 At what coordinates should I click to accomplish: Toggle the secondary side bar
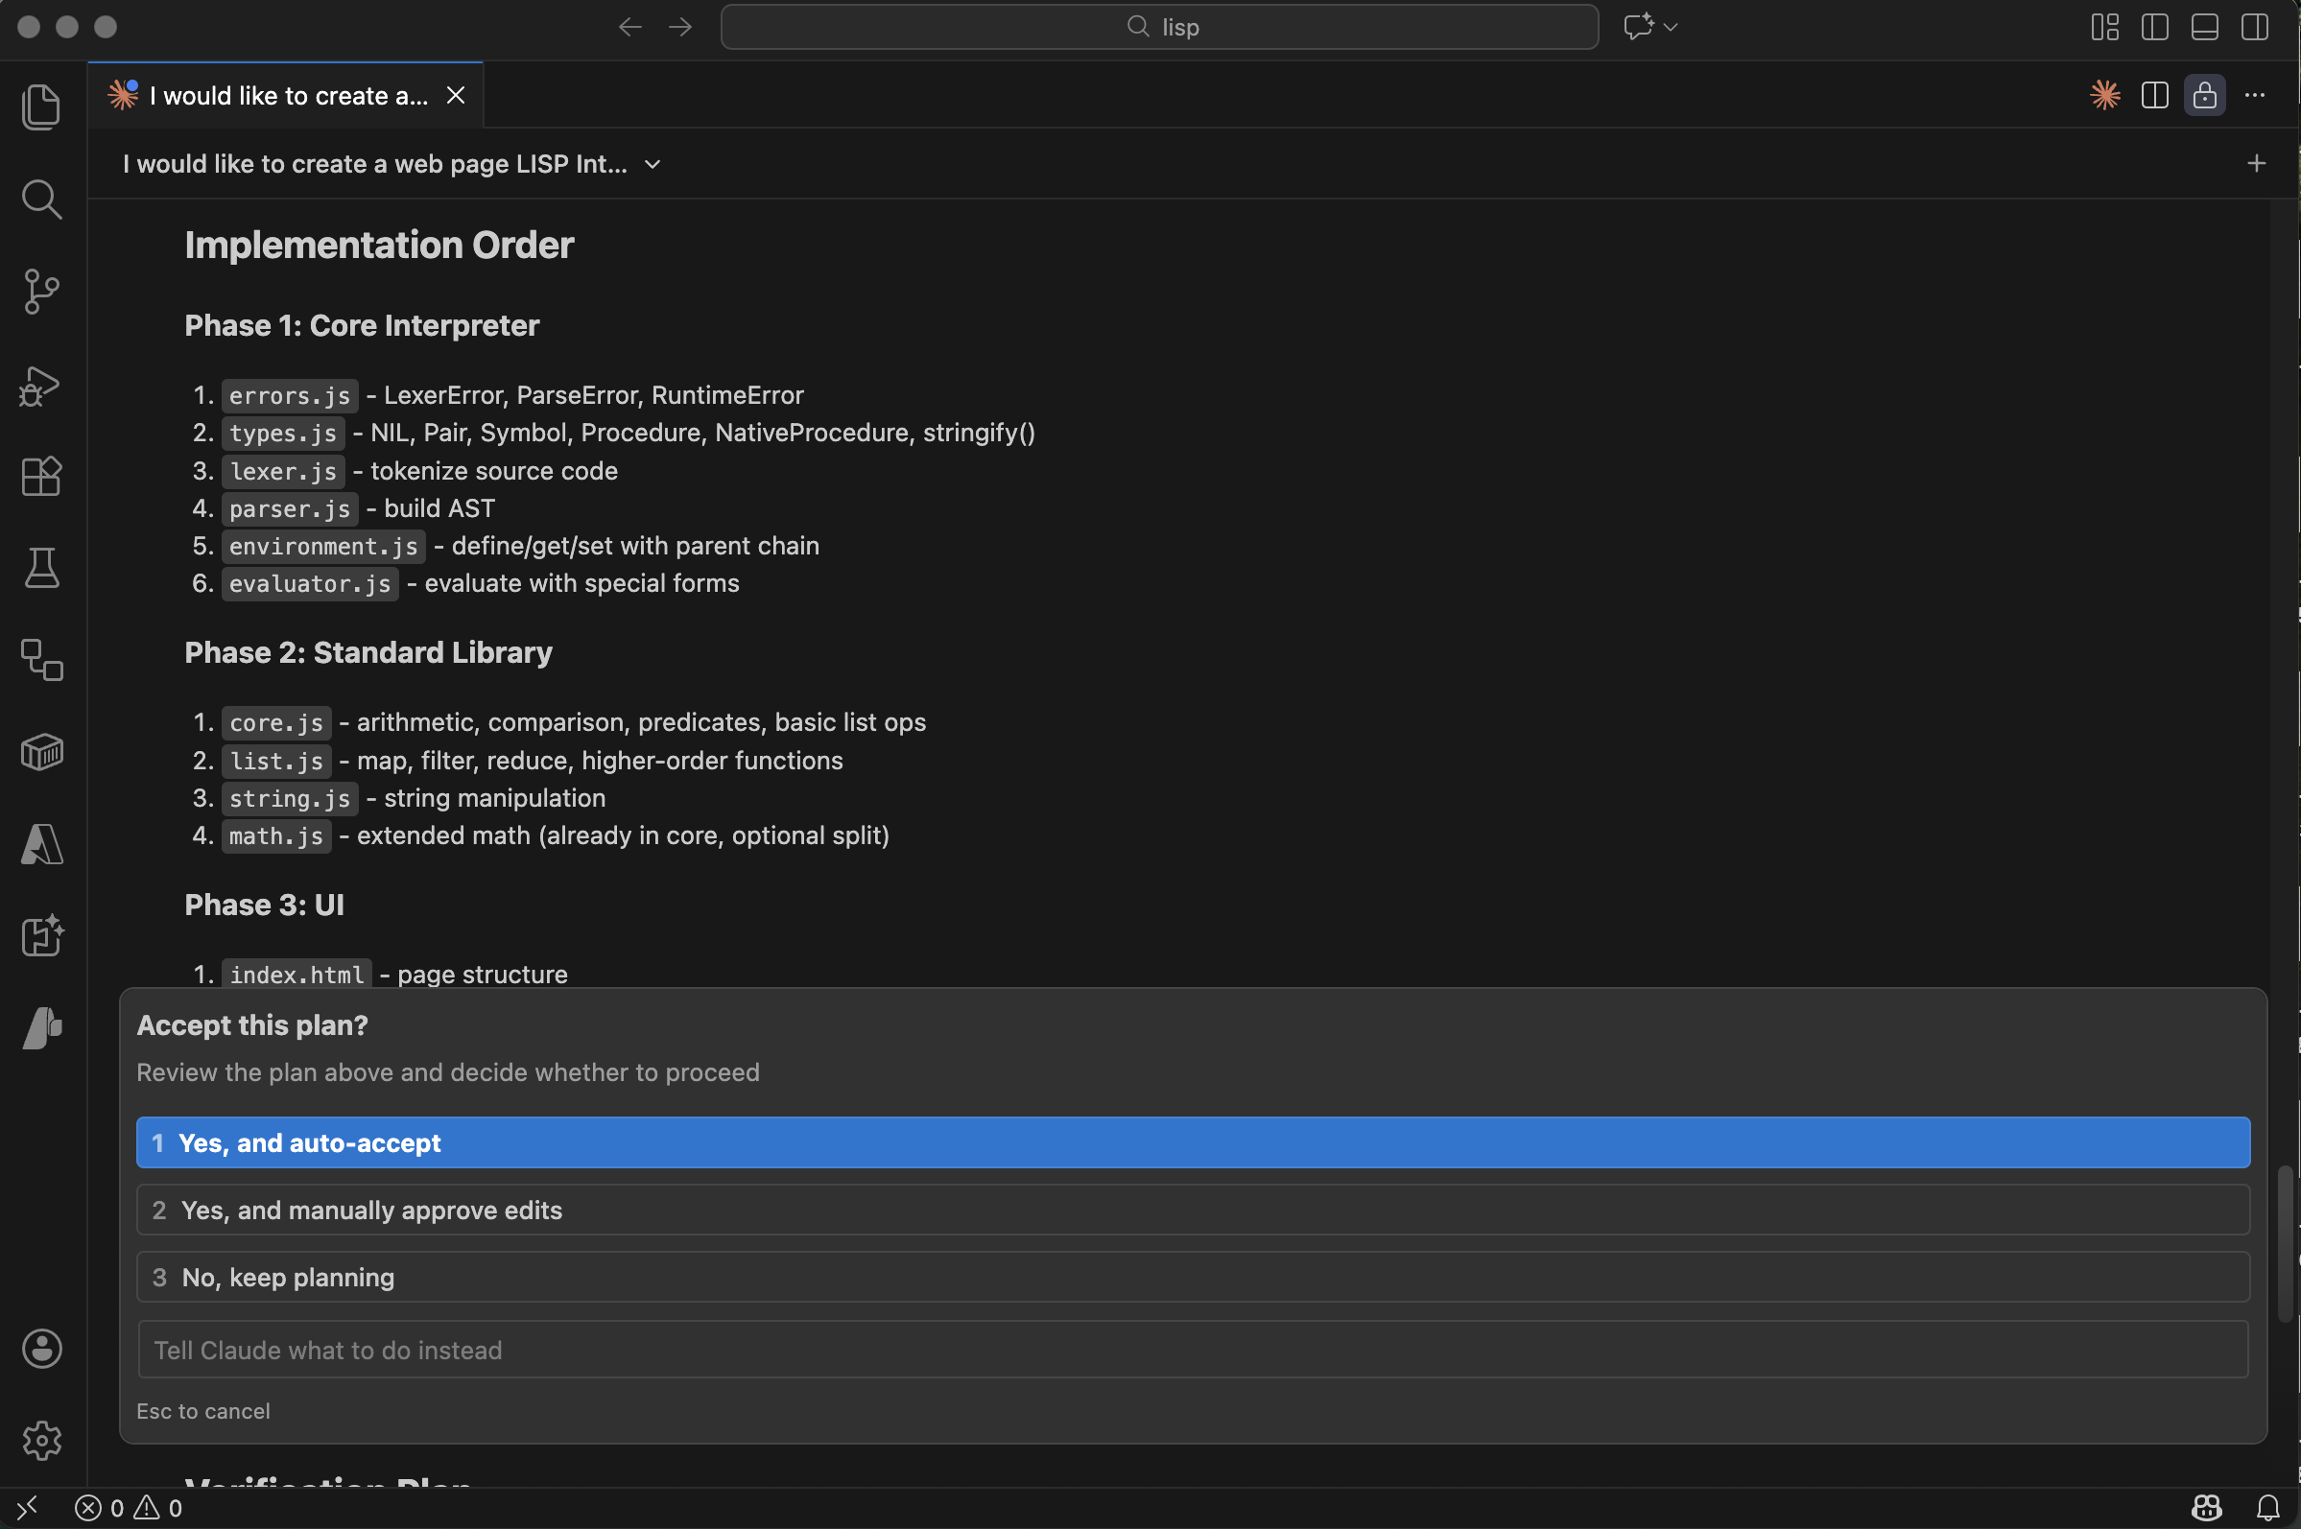(2255, 26)
